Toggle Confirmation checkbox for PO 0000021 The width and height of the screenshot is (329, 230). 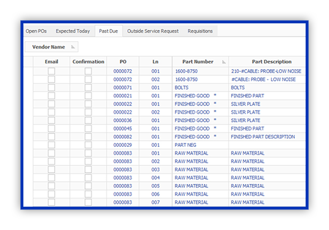point(88,96)
